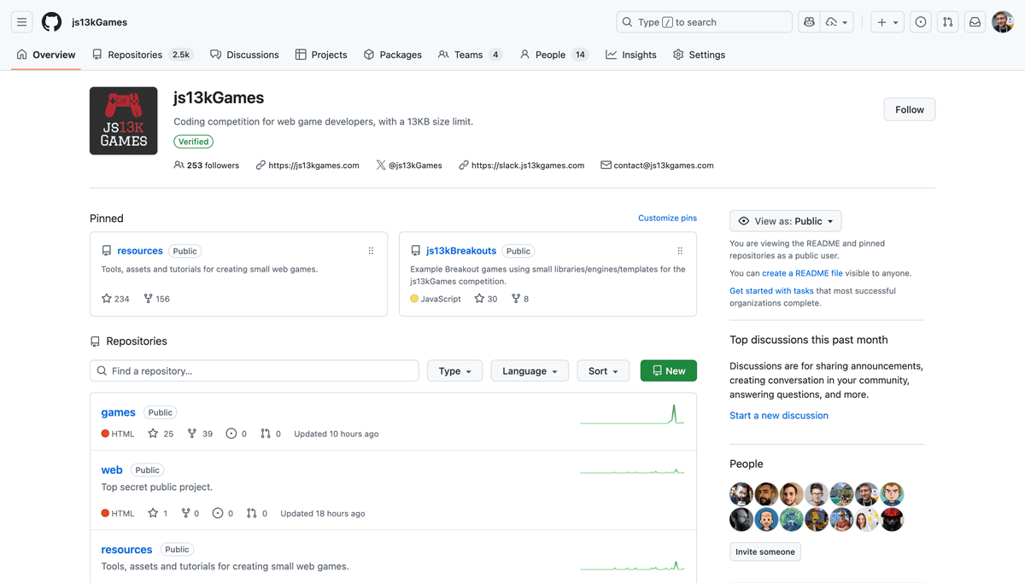This screenshot has height=583, width=1025.
Task: Open the sidebar hamburger menu icon
Action: 21,21
